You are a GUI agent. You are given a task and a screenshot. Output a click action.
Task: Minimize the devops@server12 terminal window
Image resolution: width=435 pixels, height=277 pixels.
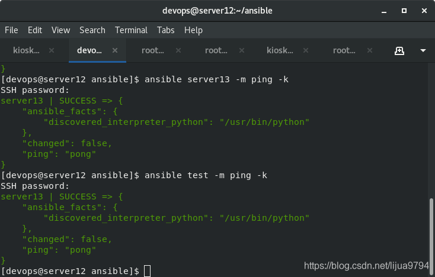coord(384,11)
